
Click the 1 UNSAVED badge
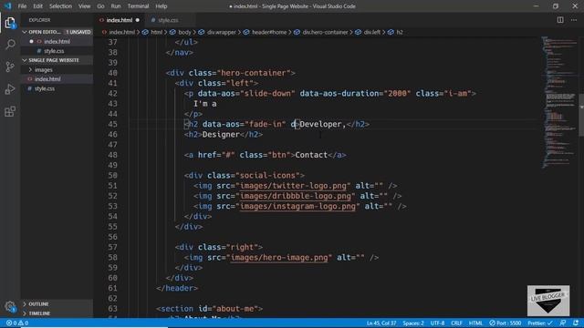coord(78,32)
